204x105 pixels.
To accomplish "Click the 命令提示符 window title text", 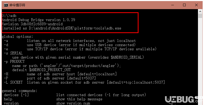I will [x=17, y=5].
